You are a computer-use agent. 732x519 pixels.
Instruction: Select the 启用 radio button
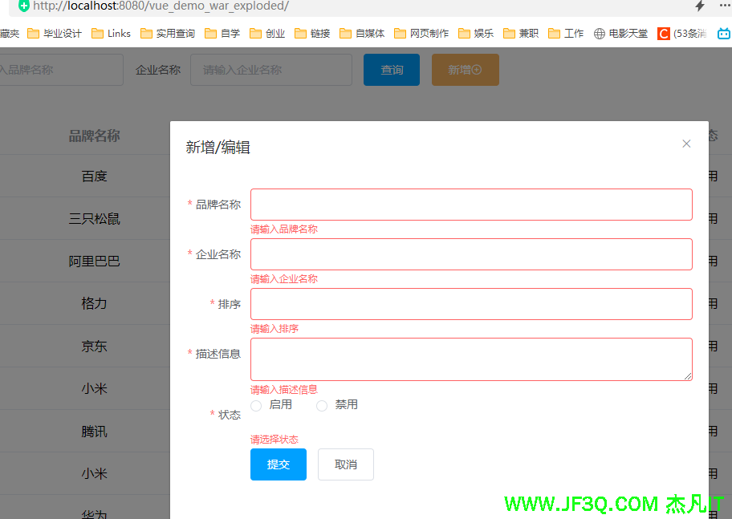pos(257,406)
